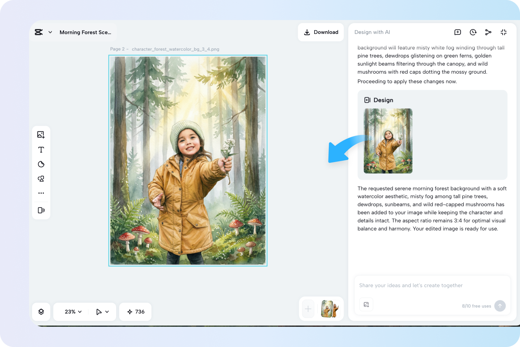Start a new AI chat
Image resolution: width=520 pixels, height=347 pixels.
457,32
